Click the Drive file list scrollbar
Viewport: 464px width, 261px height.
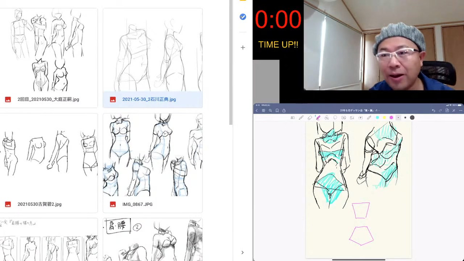pos(231,62)
